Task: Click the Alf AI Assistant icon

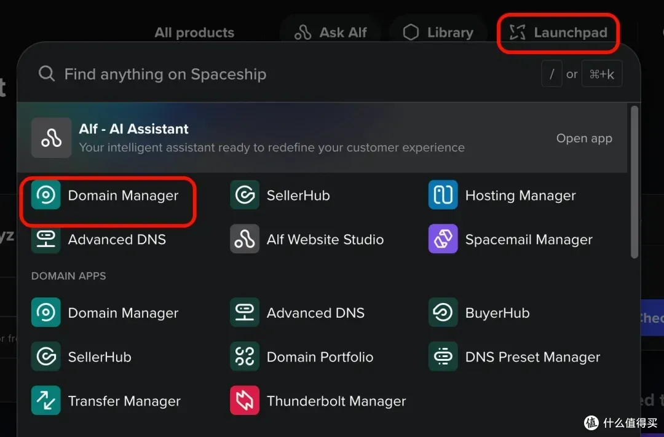Action: pos(51,138)
